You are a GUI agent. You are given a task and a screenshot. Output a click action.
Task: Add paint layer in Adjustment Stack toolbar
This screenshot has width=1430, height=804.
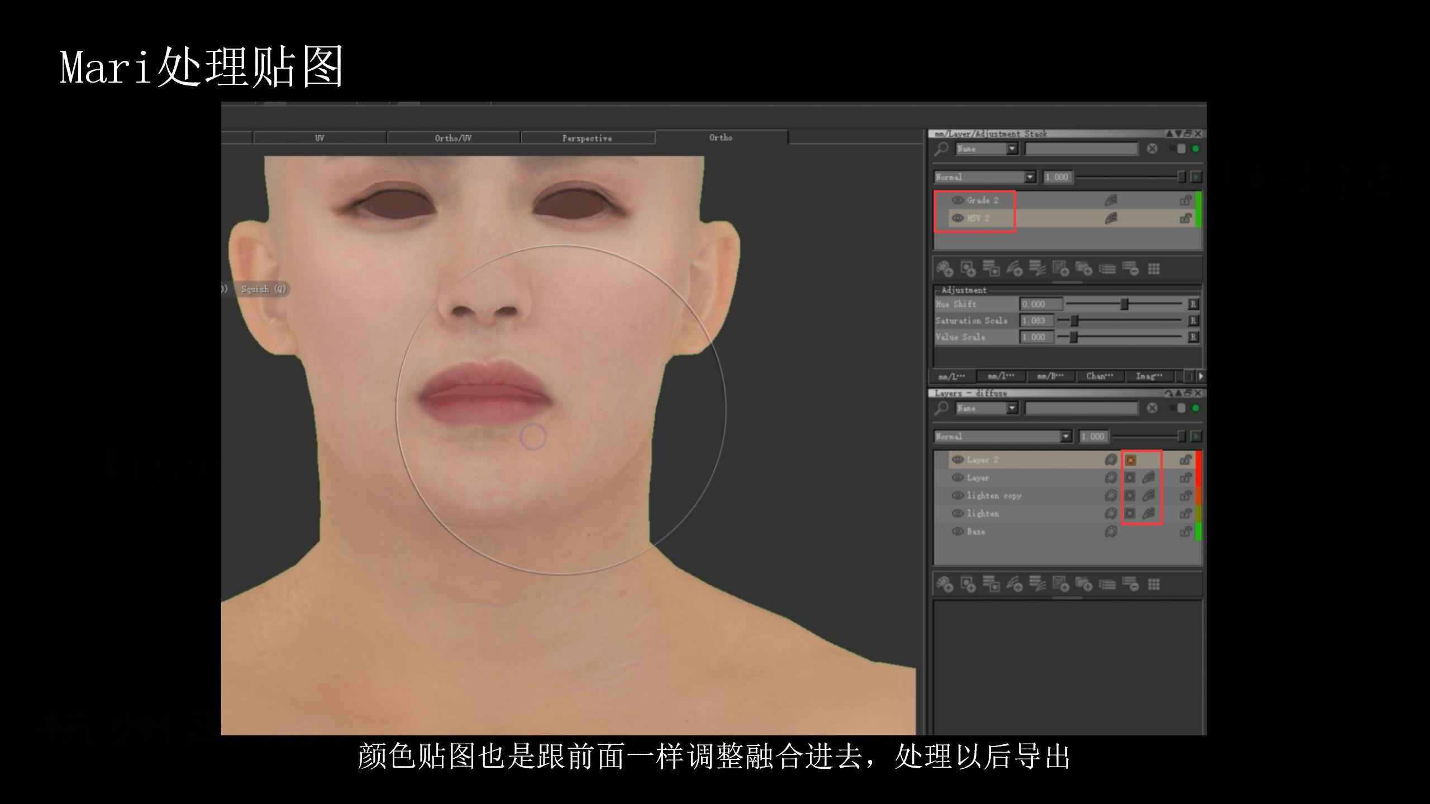click(945, 269)
